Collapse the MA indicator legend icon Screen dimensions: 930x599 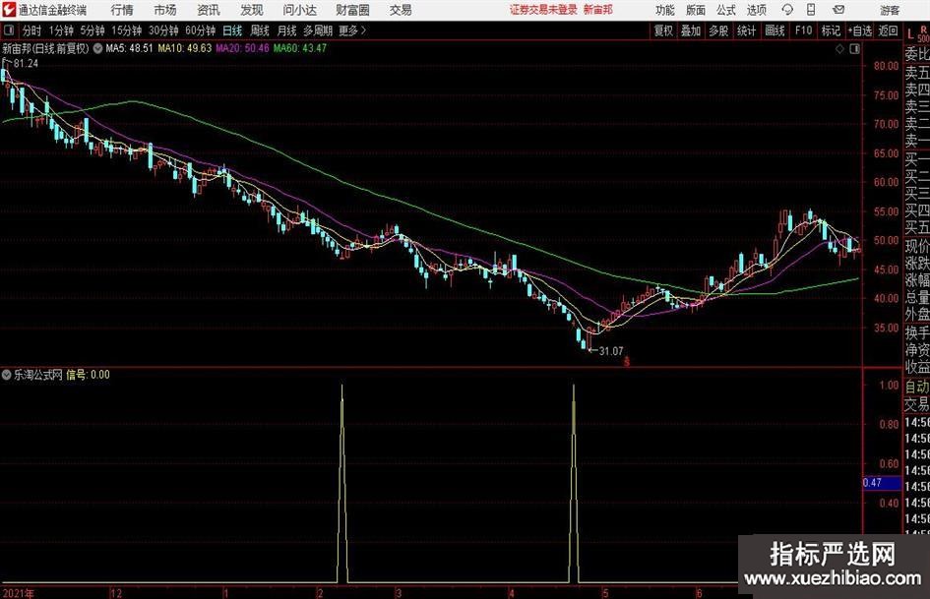pos(98,47)
